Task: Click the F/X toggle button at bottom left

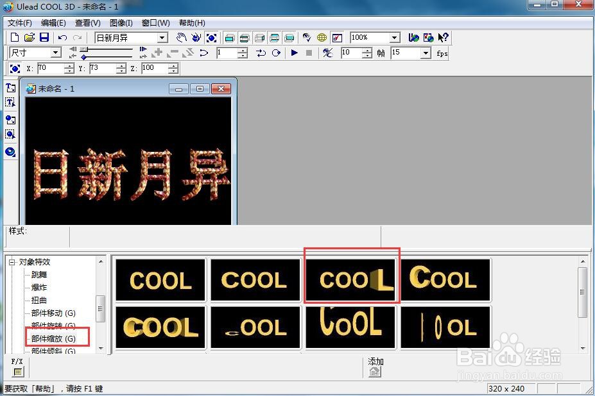Action: pyautogui.click(x=17, y=372)
